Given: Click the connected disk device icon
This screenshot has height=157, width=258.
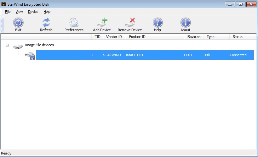Looking at the screenshot, I should click(30, 56).
